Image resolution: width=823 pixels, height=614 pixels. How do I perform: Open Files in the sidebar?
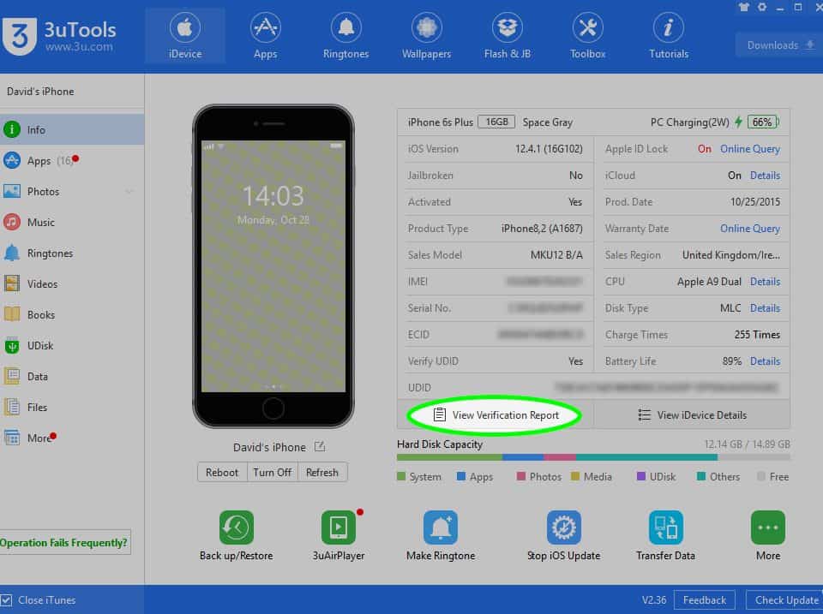[72, 408]
